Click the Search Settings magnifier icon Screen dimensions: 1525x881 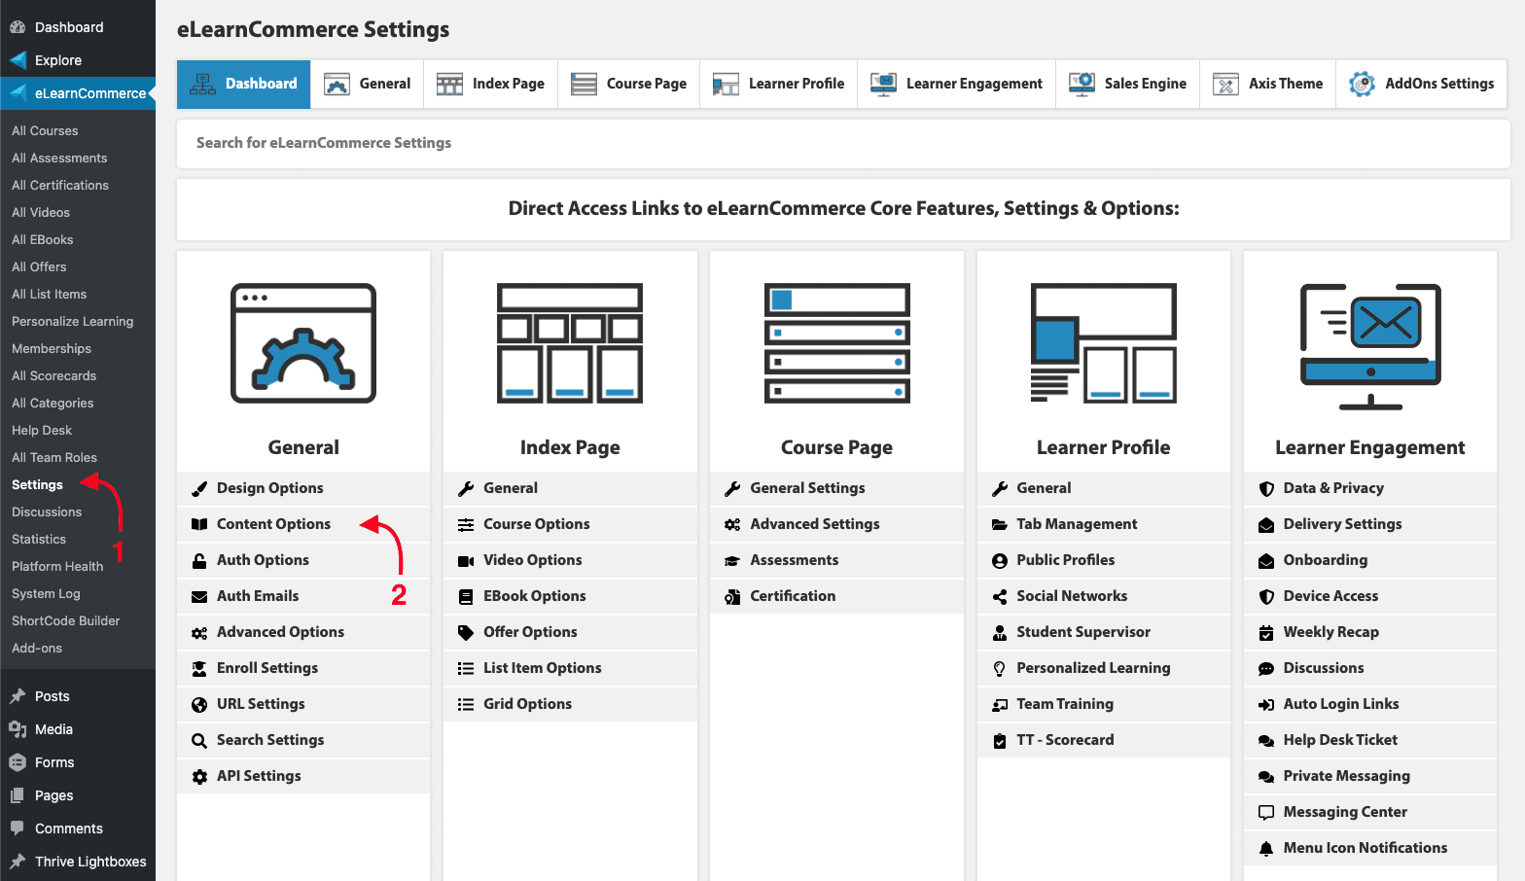click(199, 741)
